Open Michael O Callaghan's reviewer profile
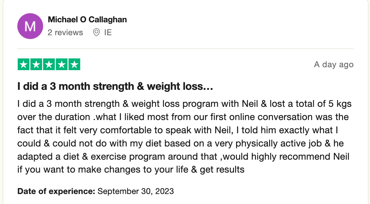The height and width of the screenshot is (204, 370). click(87, 20)
